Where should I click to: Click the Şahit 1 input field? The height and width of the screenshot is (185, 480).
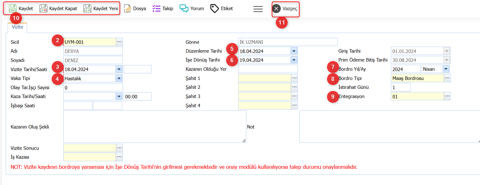click(265, 78)
